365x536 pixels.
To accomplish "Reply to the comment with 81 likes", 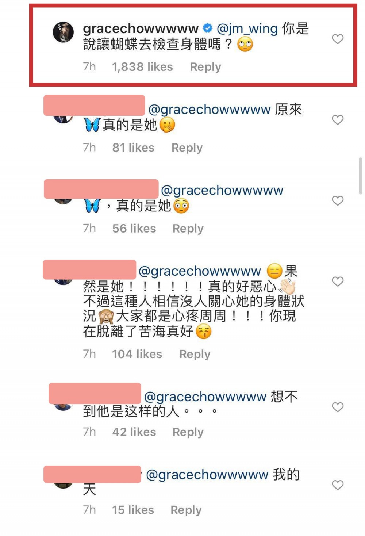I will tap(187, 148).
